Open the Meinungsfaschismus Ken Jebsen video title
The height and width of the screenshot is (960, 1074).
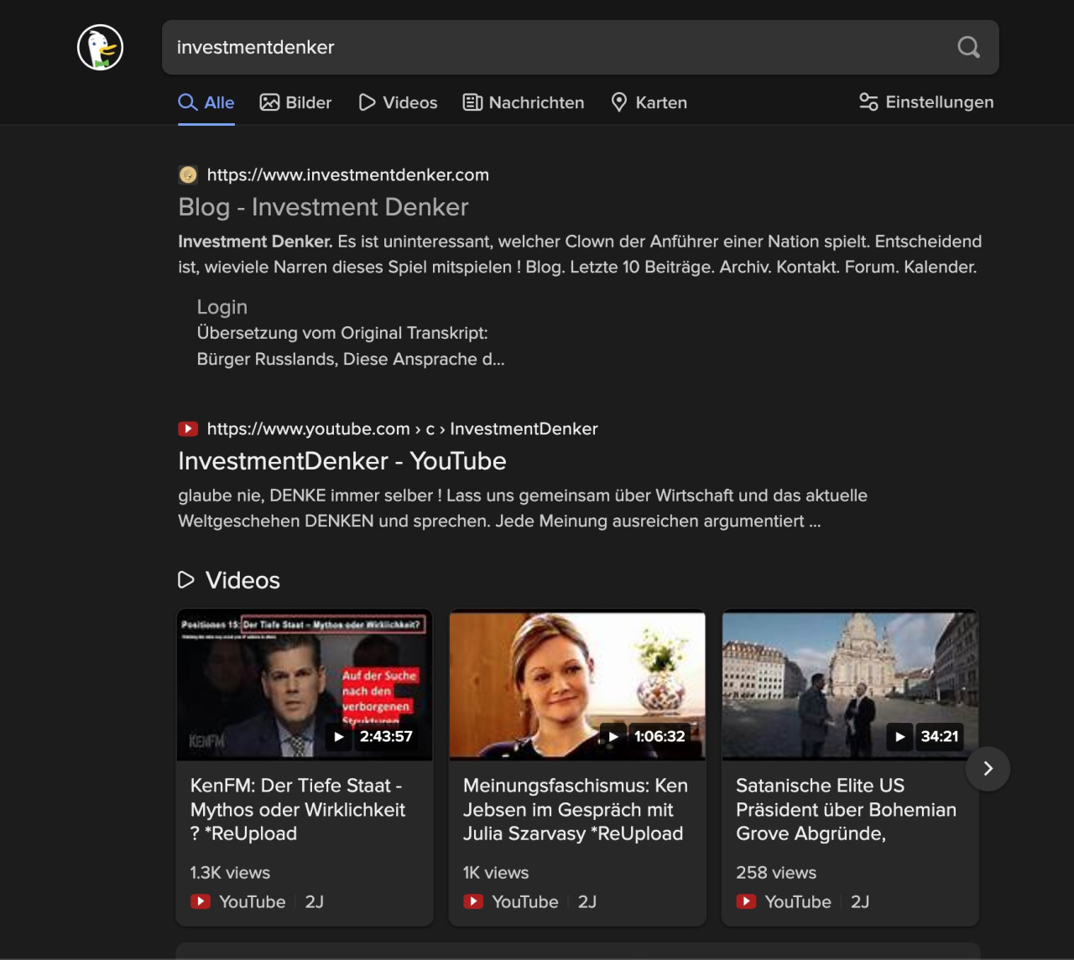point(575,809)
